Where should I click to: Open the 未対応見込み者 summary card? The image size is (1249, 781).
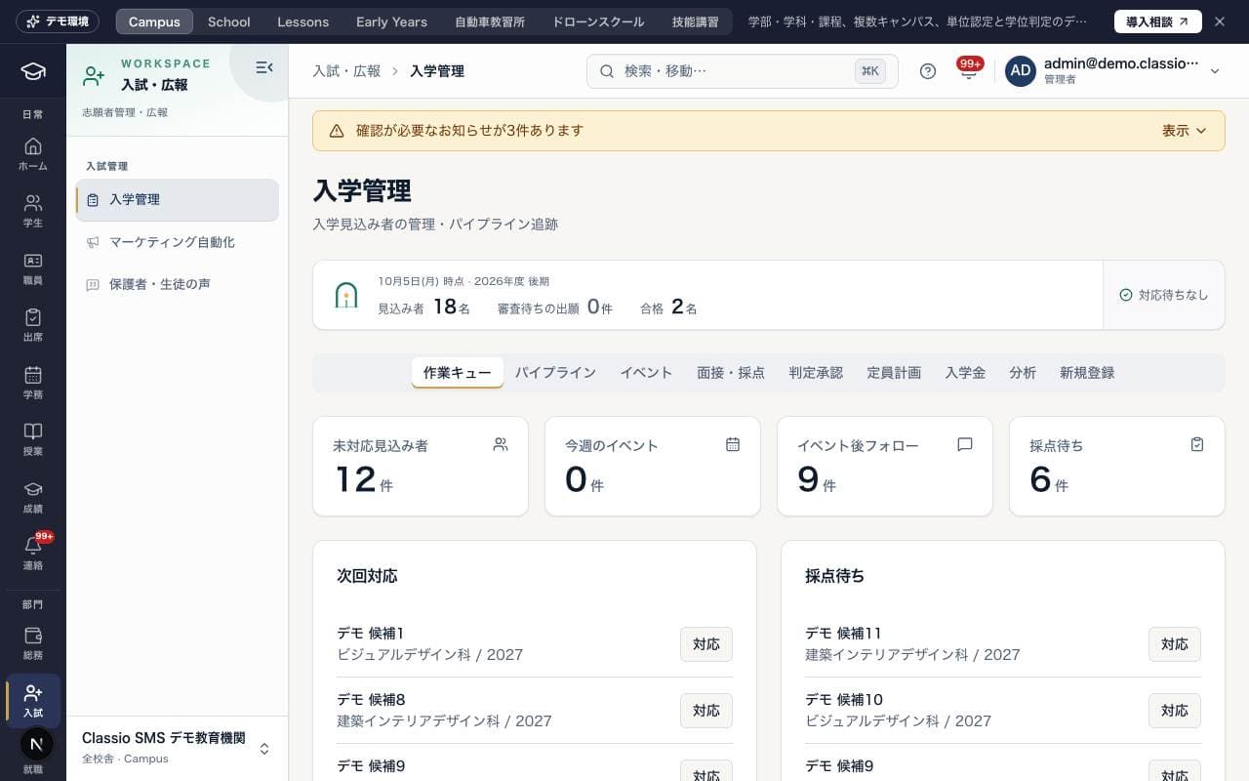pos(421,467)
